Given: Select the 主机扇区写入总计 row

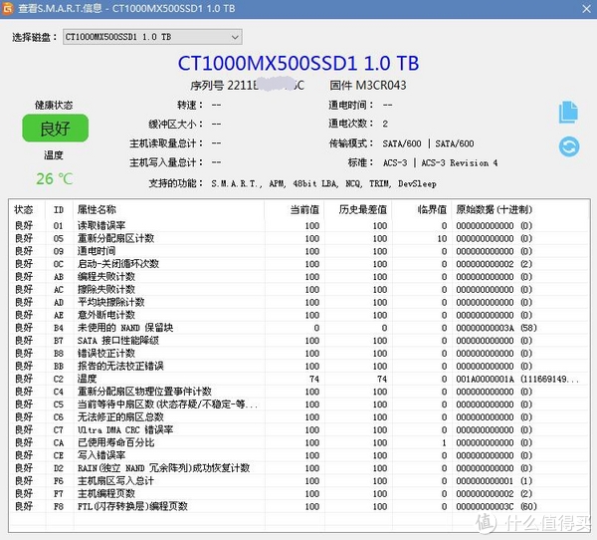Looking at the screenshot, I should (x=298, y=481).
